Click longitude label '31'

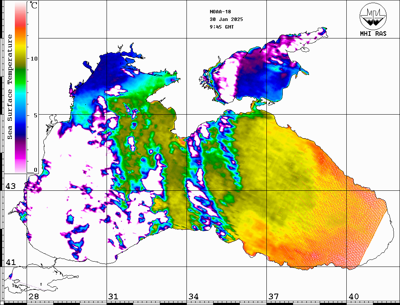113,297
